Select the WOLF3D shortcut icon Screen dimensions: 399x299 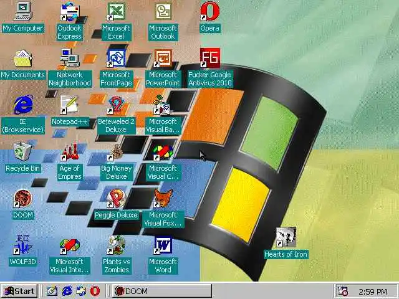[x=23, y=245]
